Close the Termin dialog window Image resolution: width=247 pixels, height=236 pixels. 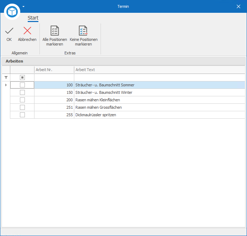tap(238, 6)
